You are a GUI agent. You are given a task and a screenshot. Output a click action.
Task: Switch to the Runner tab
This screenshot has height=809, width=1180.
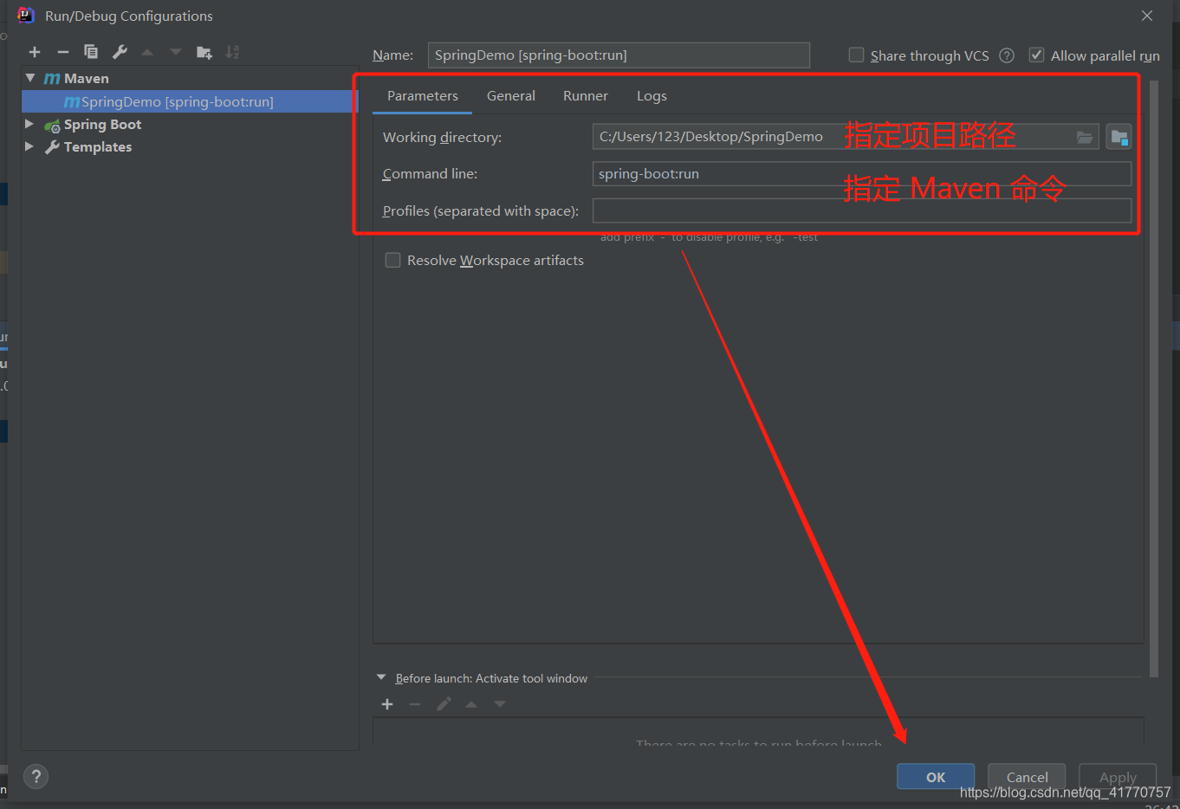point(586,96)
